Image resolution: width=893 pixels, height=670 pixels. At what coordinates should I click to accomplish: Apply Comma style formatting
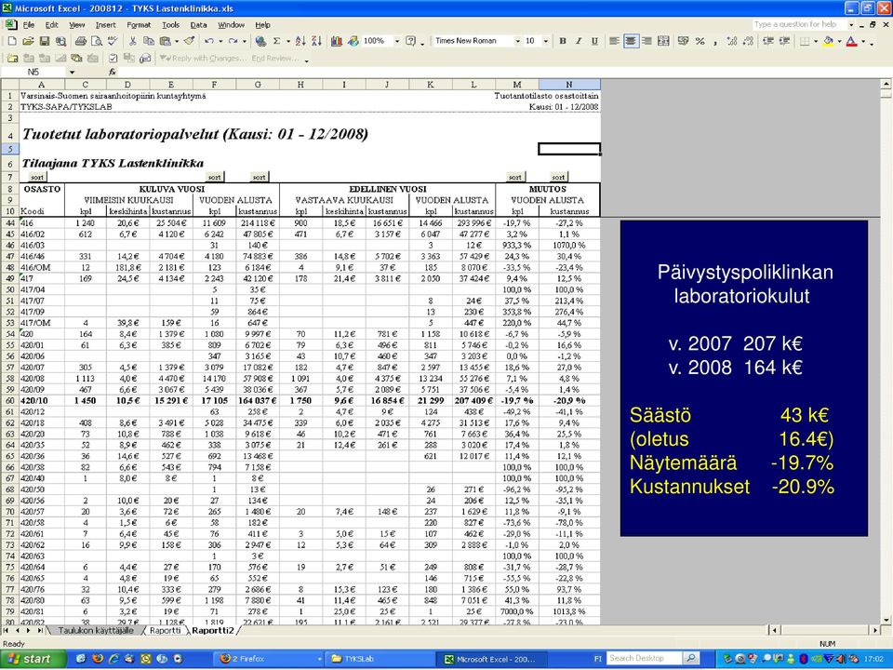tap(716, 41)
